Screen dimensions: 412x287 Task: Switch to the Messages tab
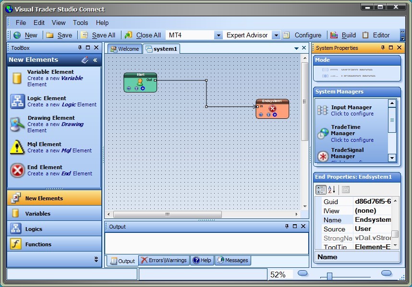pyautogui.click(x=233, y=260)
